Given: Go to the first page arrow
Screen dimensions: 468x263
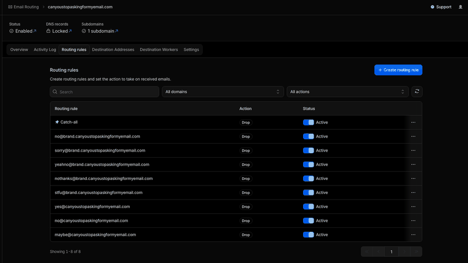Looking at the screenshot, I should point(367,252).
